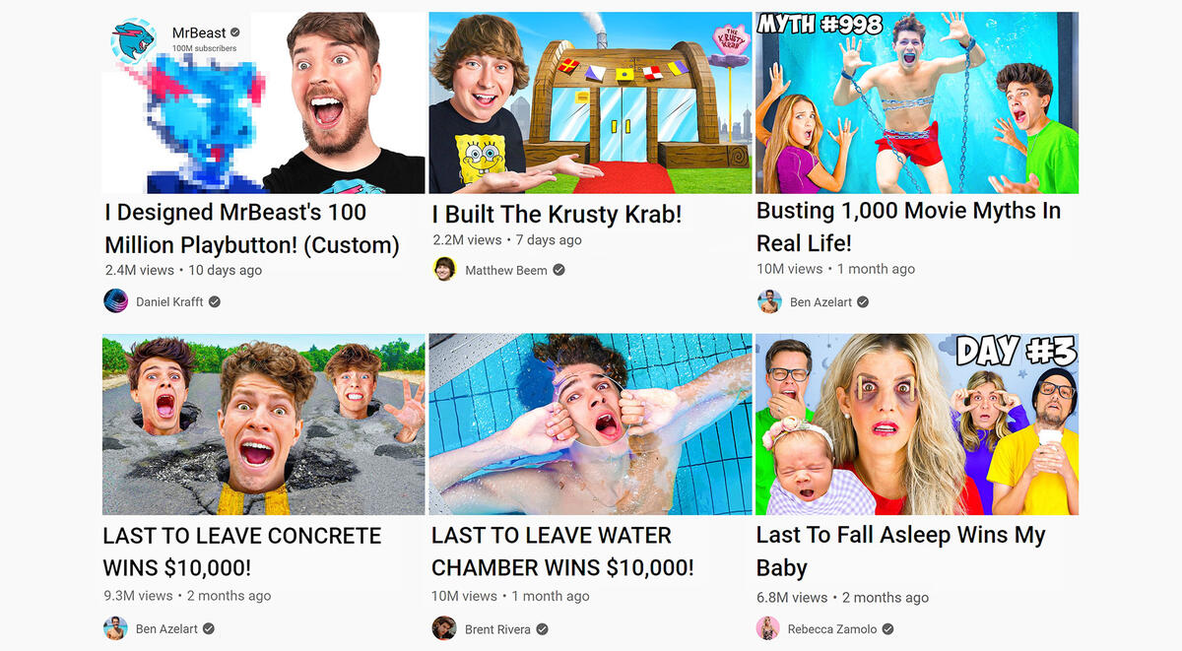This screenshot has width=1182, height=651.
Task: Open Ben Azelart's avatar under Movie Myths video
Action: click(769, 302)
